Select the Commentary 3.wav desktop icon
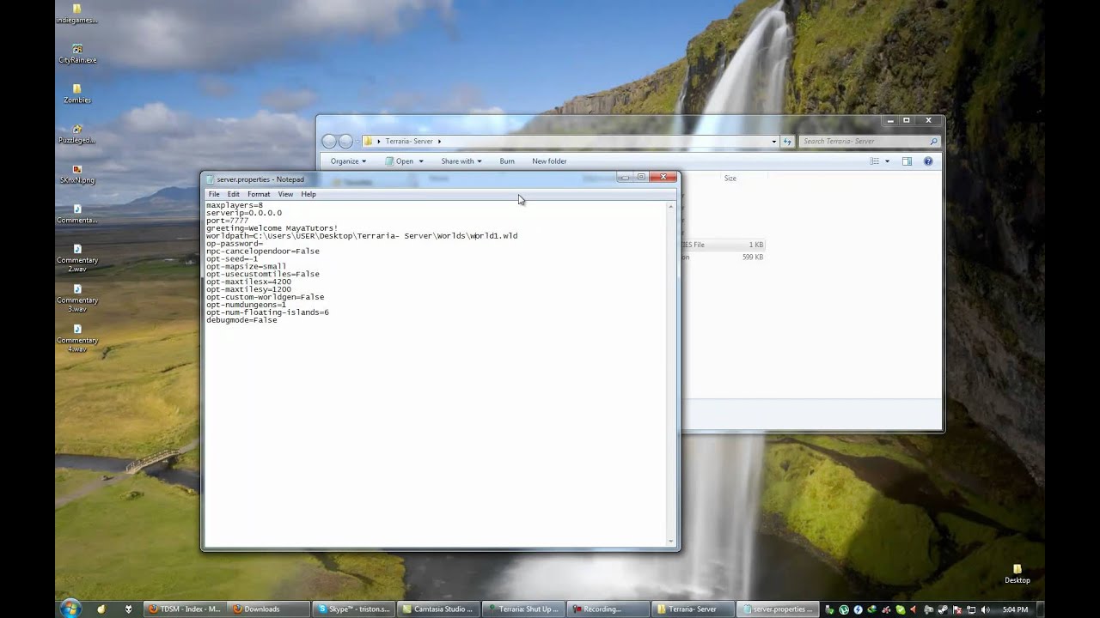 pos(77,297)
